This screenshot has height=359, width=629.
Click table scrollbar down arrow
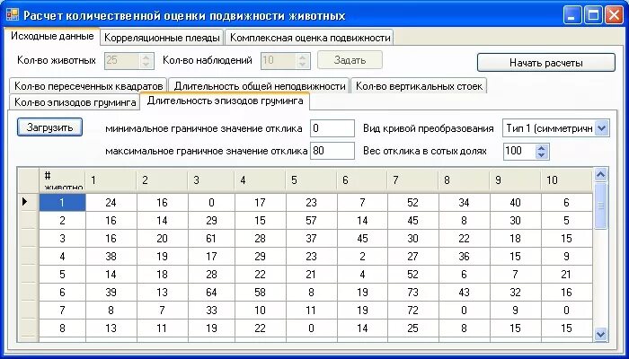(x=600, y=334)
